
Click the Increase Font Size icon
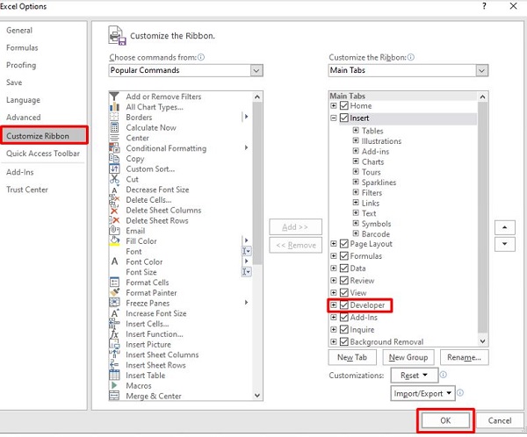pyautogui.click(x=114, y=313)
